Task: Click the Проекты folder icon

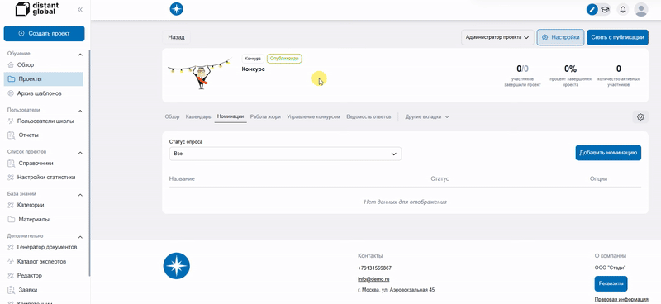Action: tap(12, 78)
